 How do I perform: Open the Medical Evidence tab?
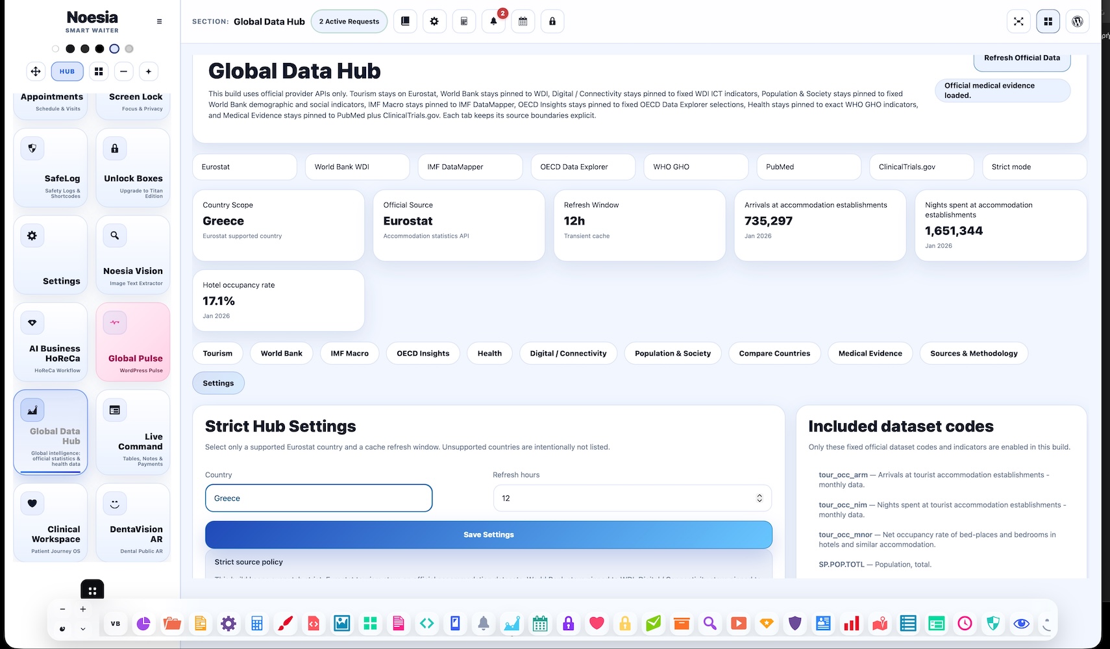(870, 354)
